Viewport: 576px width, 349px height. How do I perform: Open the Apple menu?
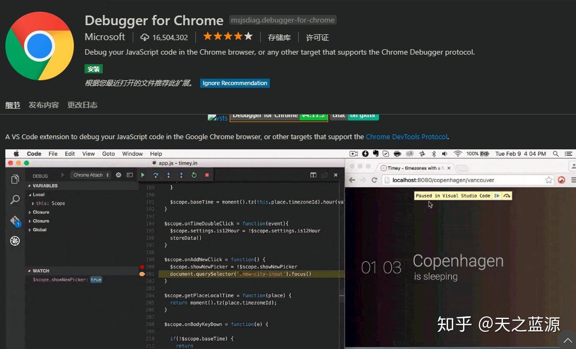tap(16, 154)
